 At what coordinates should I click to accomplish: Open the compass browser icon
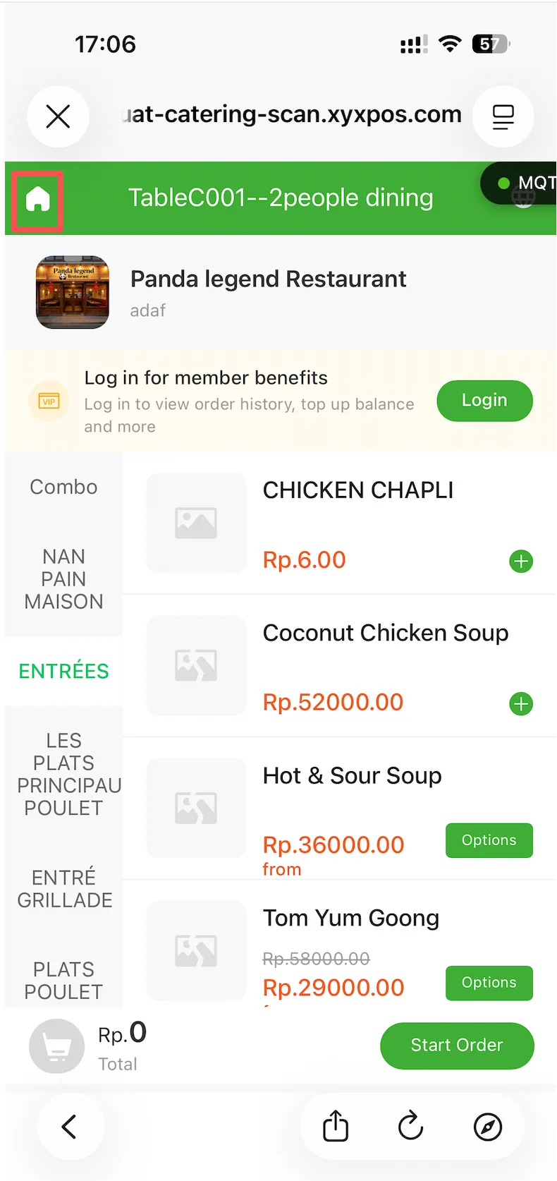click(x=488, y=1127)
